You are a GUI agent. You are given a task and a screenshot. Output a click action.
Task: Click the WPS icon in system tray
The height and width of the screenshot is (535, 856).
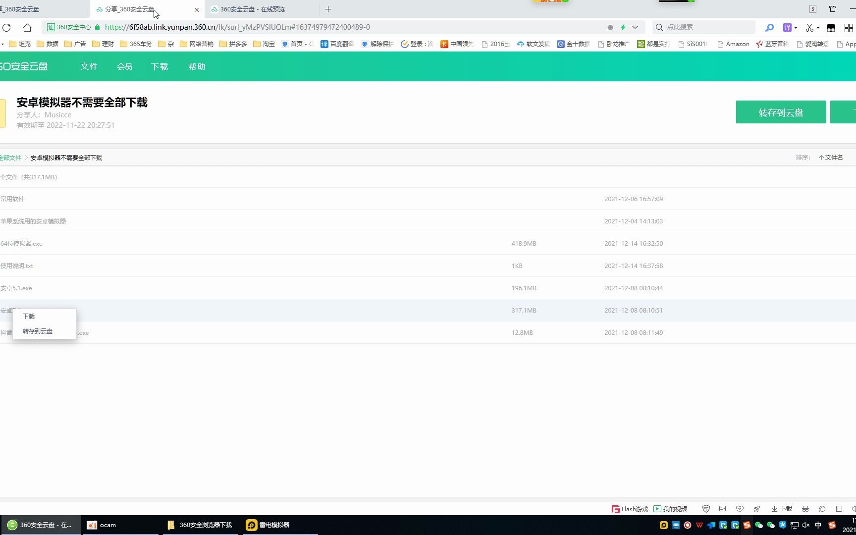click(699, 525)
